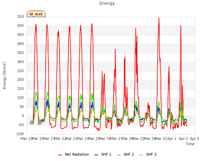Click the 500 y-axis tick label

click(x=20, y=26)
